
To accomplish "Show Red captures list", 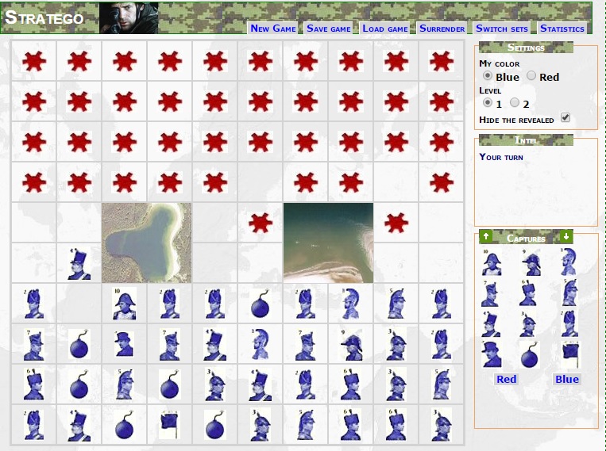I will [x=506, y=379].
